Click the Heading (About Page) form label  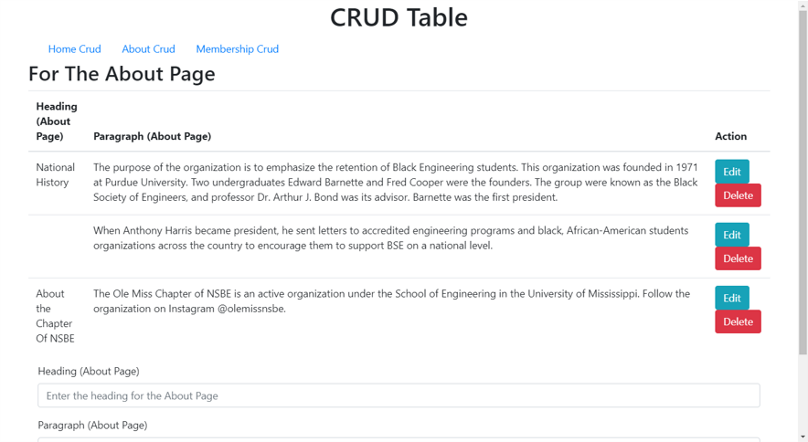click(89, 372)
